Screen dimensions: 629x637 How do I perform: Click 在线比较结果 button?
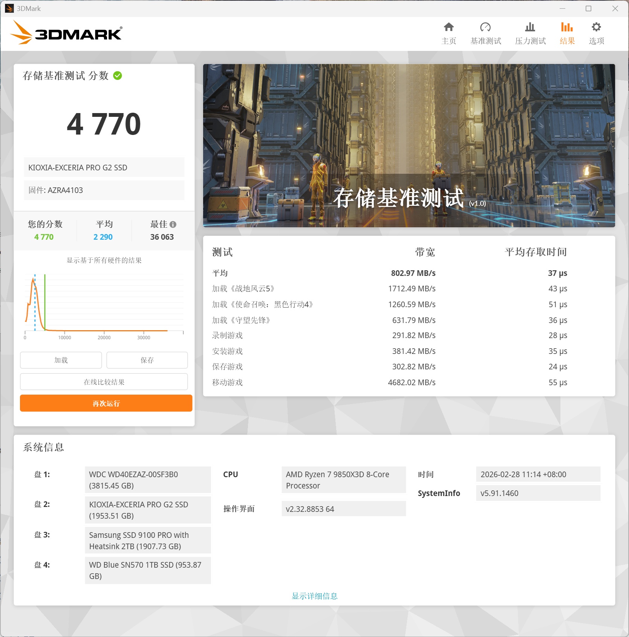104,382
